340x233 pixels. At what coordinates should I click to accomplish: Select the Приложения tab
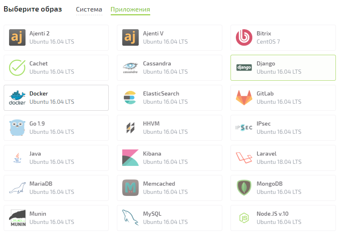(130, 9)
